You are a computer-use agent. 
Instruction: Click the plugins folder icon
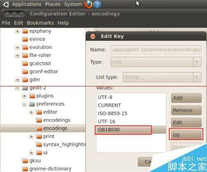click(32, 96)
